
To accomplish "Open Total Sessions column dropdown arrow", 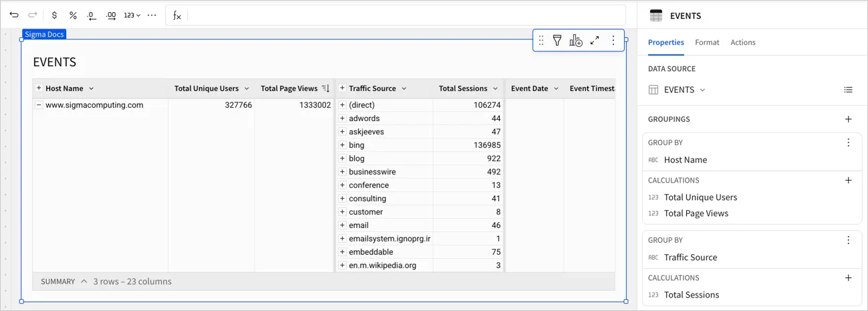I will coord(495,88).
